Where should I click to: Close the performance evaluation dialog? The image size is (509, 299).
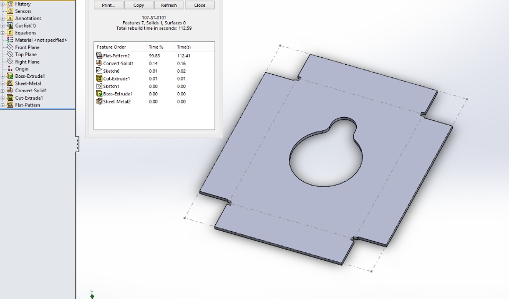coord(200,5)
